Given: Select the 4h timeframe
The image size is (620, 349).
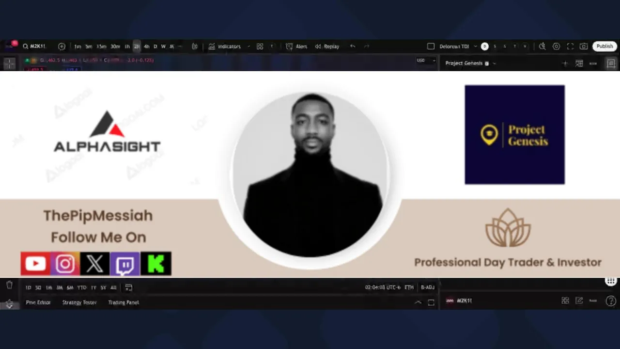Looking at the screenshot, I should tap(146, 47).
